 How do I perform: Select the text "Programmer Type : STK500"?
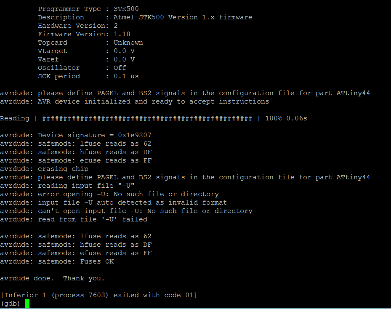coord(88,9)
